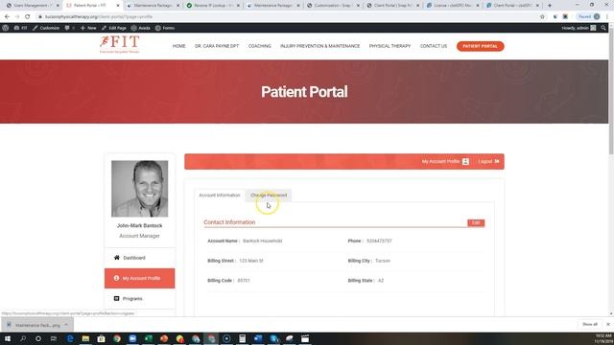Open Avada menu in admin bar
This screenshot has height=345, width=614.
pyautogui.click(x=141, y=28)
